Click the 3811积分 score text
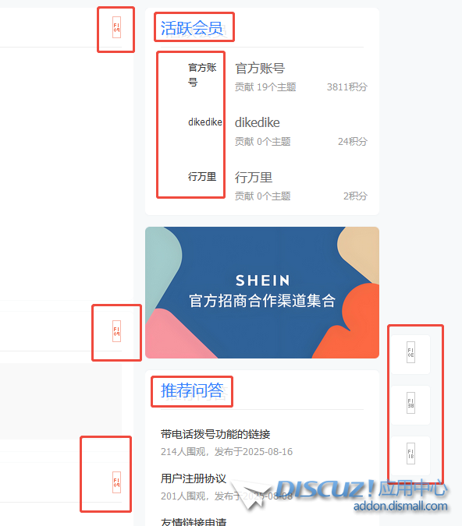The image size is (462, 526). pos(347,87)
